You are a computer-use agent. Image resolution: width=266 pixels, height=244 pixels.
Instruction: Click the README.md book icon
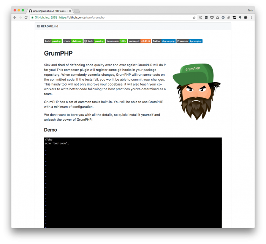[39, 26]
